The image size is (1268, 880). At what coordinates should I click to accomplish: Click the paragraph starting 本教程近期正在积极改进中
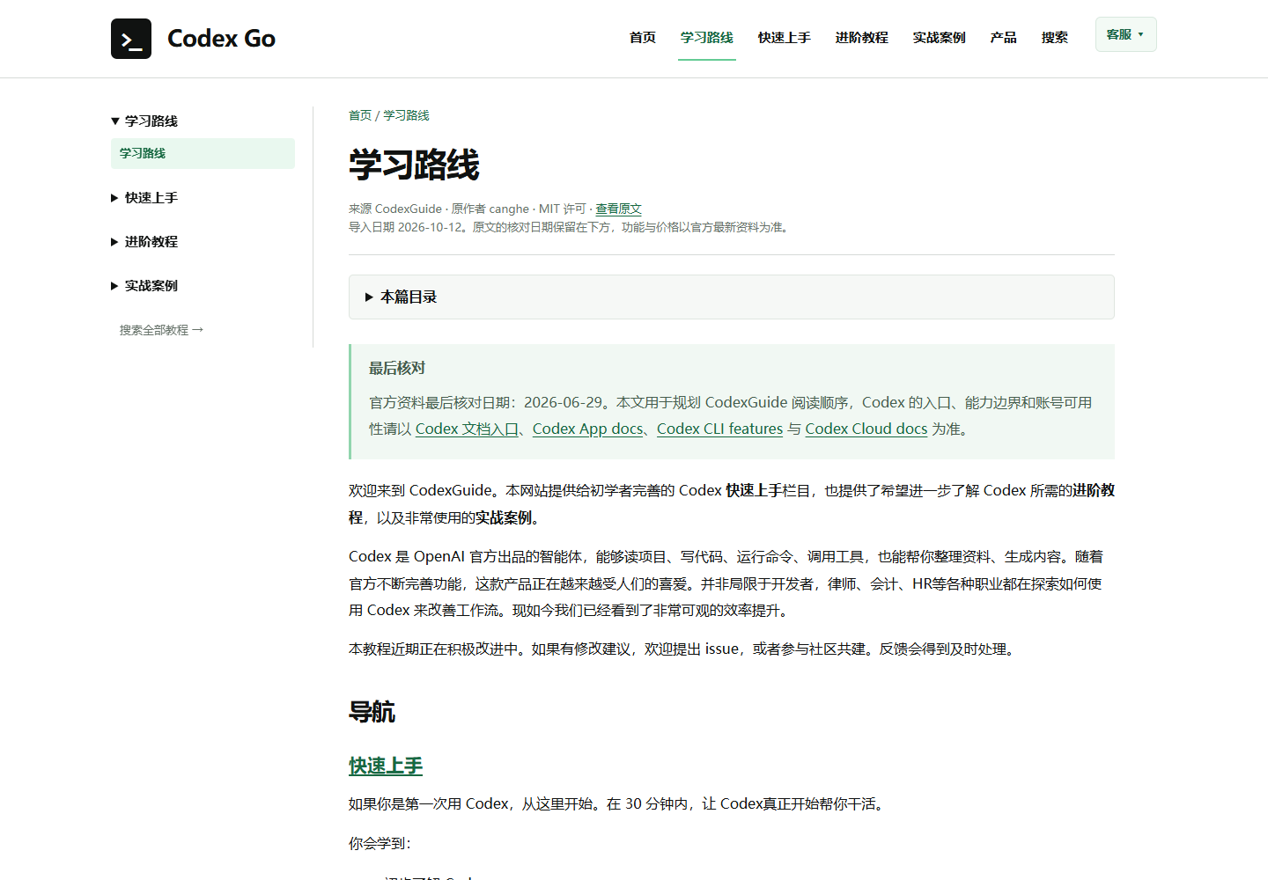click(x=683, y=649)
